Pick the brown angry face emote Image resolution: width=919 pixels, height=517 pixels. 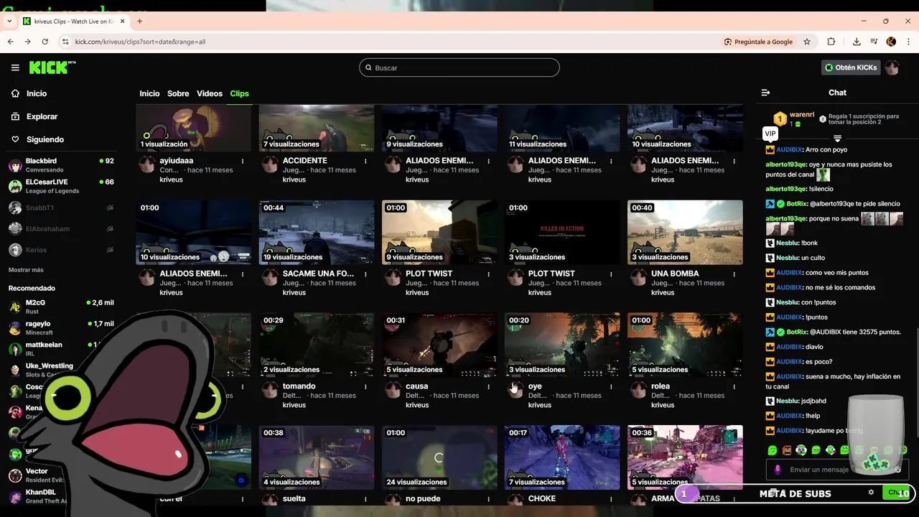(x=787, y=450)
